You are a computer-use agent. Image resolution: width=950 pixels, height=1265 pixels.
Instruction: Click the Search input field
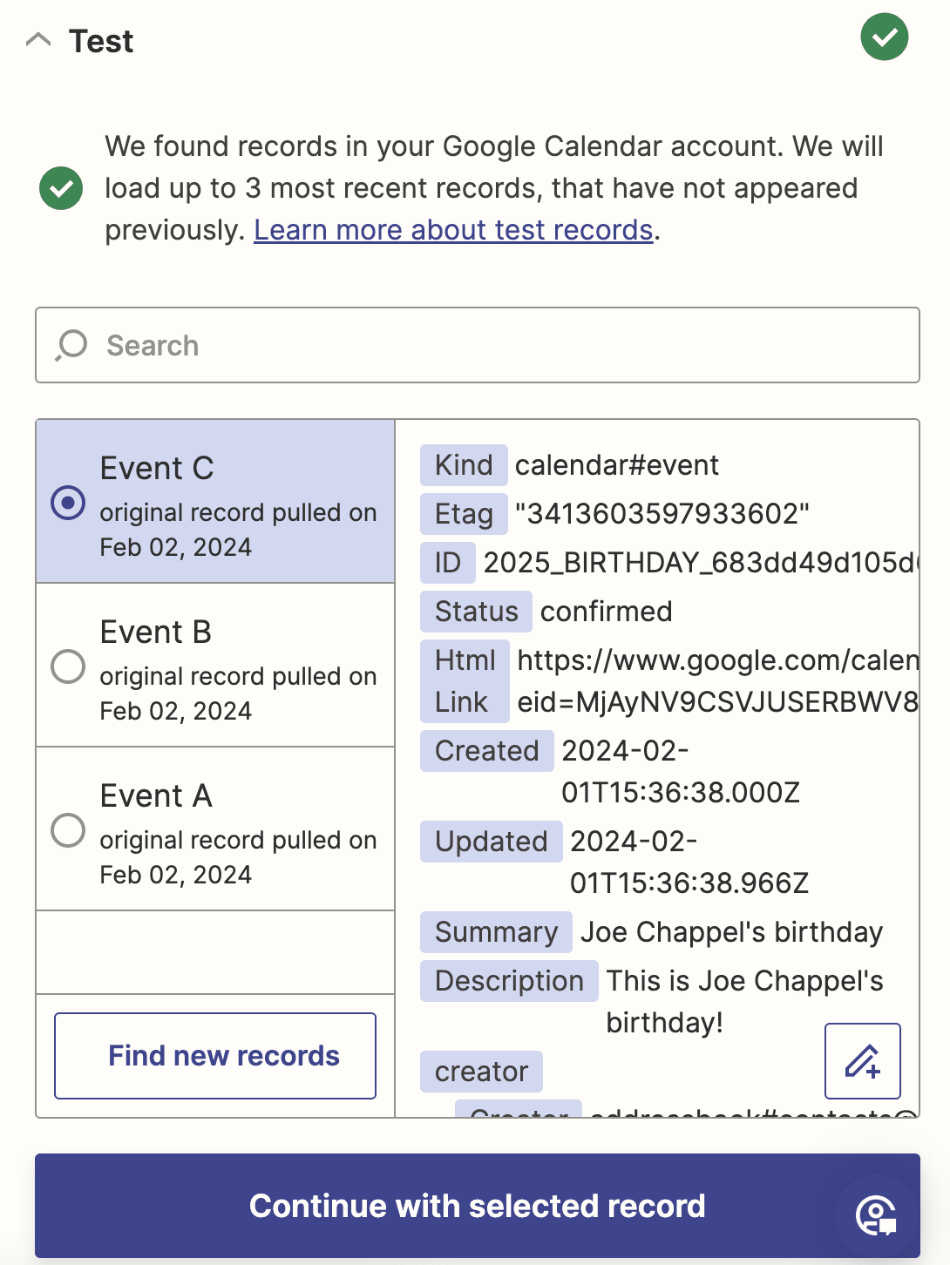(x=478, y=345)
